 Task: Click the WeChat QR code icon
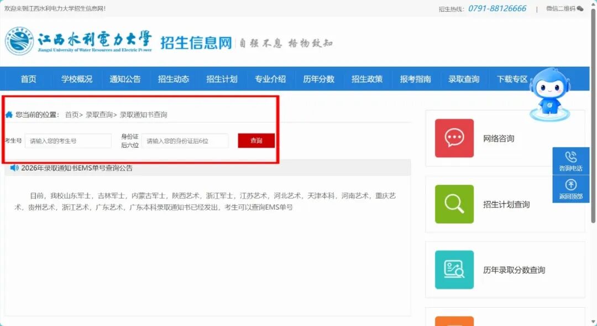[580, 9]
